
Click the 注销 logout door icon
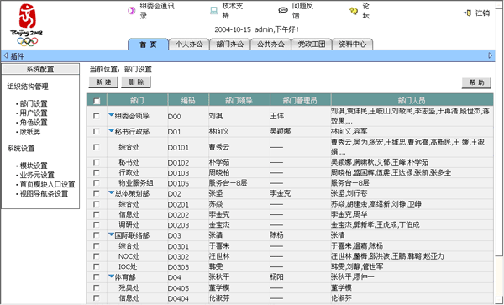(x=467, y=13)
